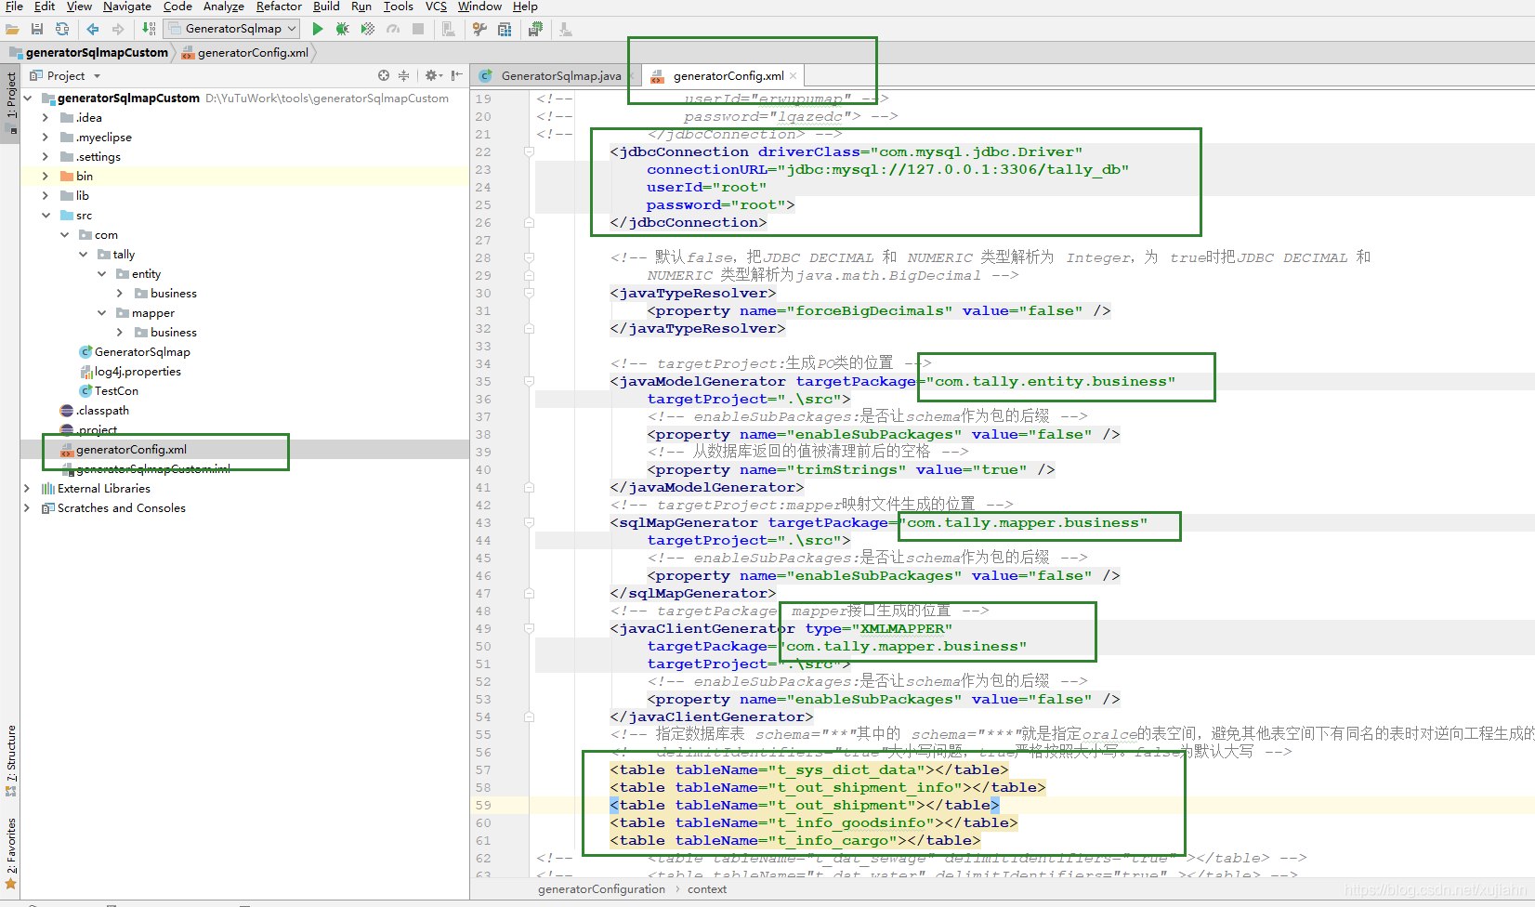
Task: Open the Refactor menu
Action: coord(279,7)
